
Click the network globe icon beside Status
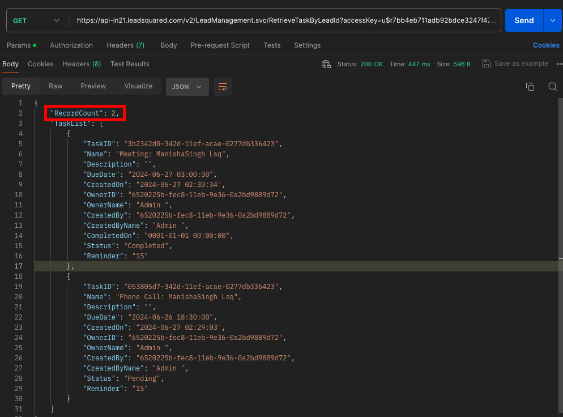coord(326,64)
